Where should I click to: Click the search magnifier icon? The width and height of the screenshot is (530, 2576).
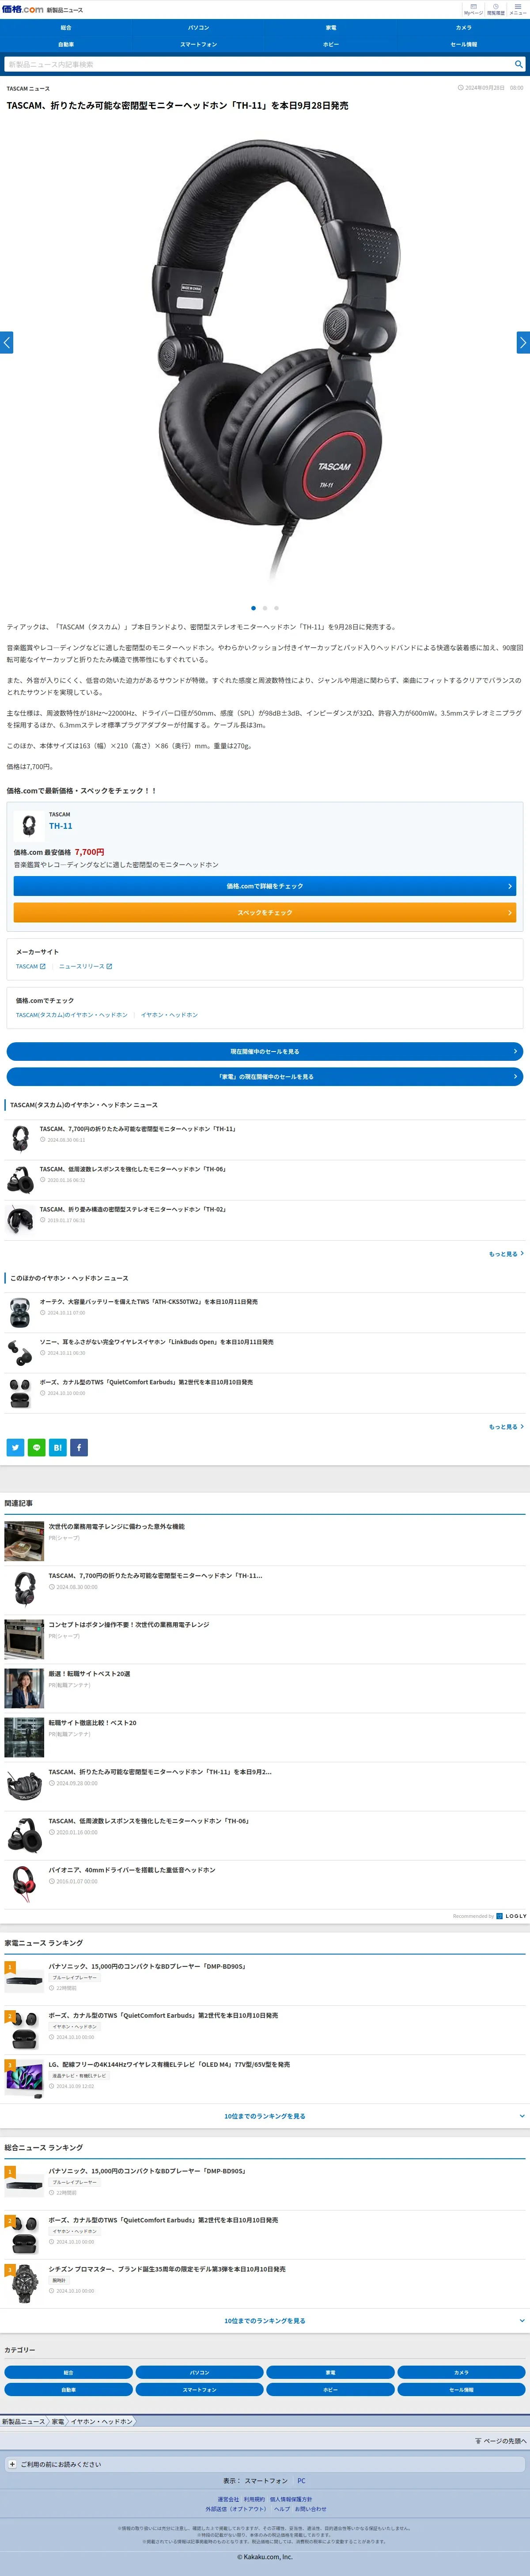(x=518, y=64)
